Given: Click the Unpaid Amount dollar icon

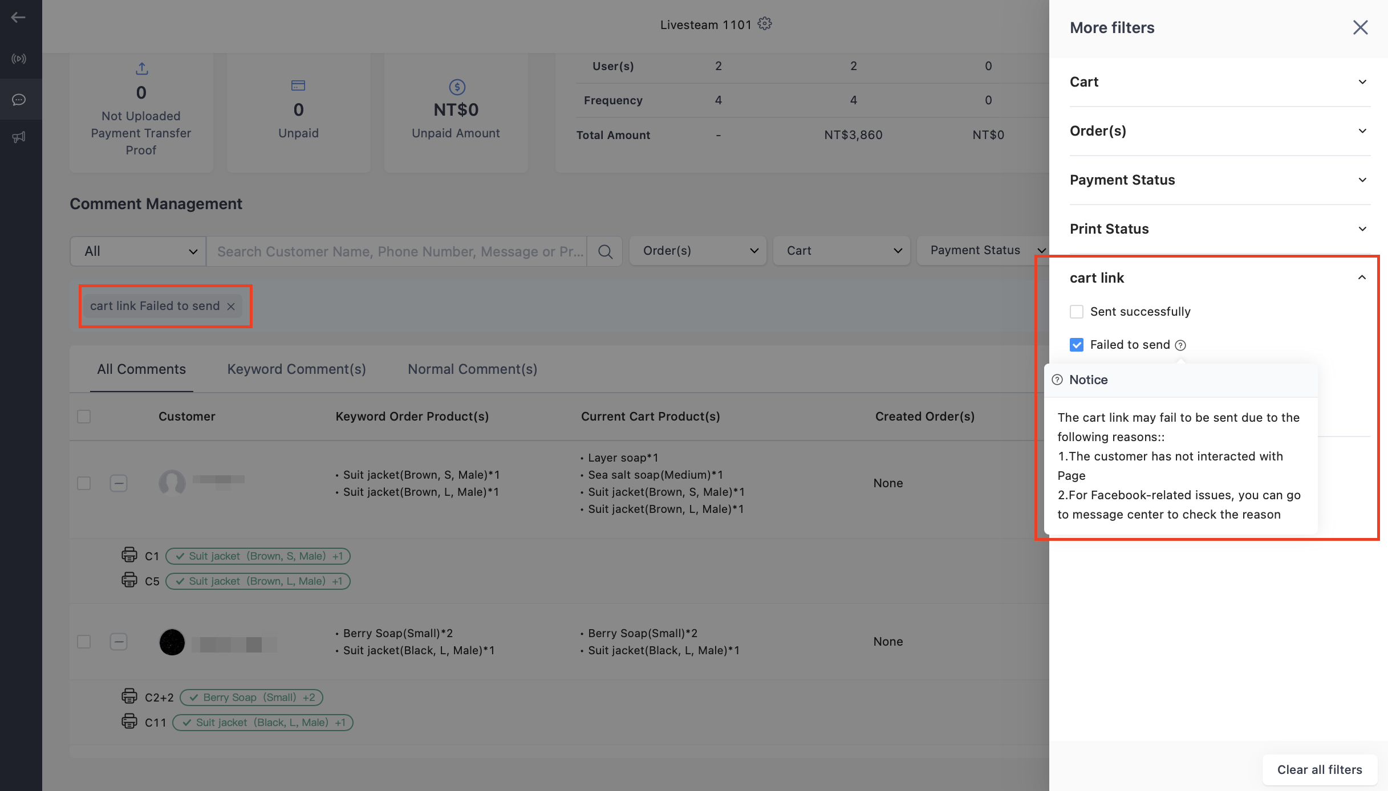Looking at the screenshot, I should pyautogui.click(x=457, y=87).
